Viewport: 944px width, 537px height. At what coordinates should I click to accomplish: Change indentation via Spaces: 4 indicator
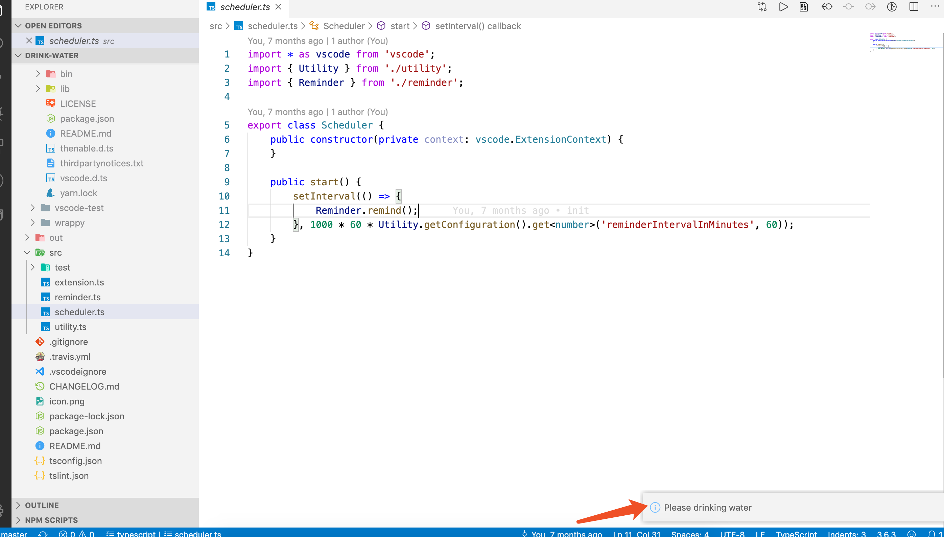[x=690, y=534]
